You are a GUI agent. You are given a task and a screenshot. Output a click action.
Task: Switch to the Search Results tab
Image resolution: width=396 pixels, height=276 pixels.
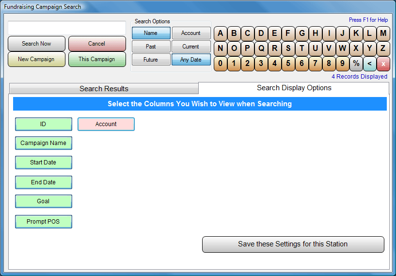104,89
